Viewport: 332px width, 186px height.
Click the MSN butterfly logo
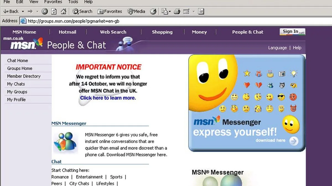27,44
